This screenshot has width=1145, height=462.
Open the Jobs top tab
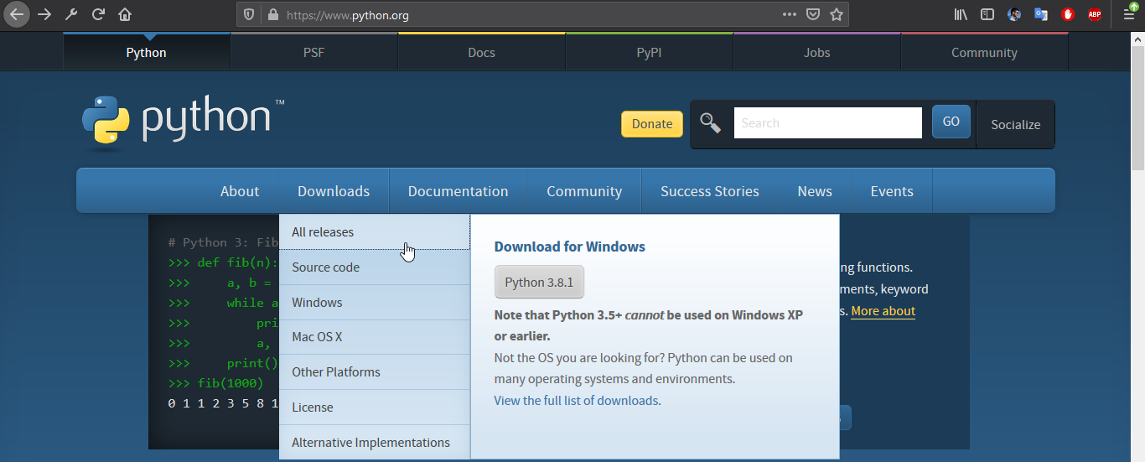coord(817,52)
